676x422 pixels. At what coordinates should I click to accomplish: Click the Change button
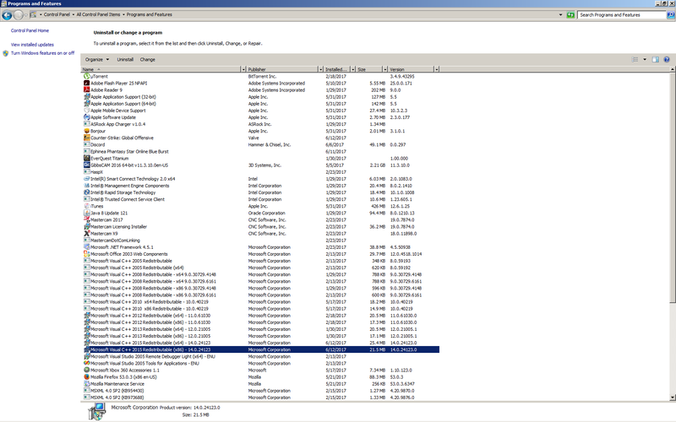[147, 59]
